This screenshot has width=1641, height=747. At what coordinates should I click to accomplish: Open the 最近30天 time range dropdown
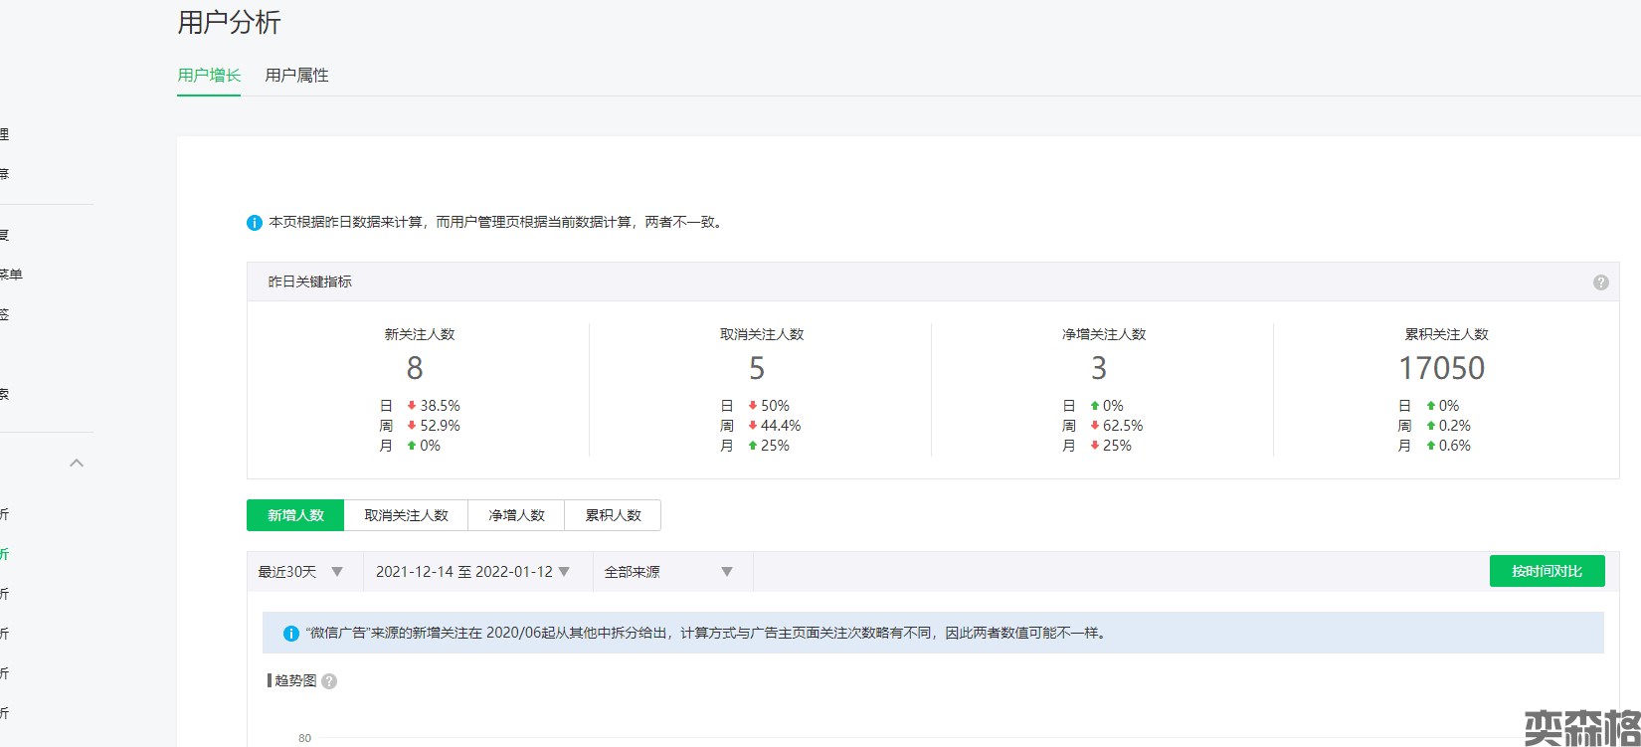click(x=301, y=572)
